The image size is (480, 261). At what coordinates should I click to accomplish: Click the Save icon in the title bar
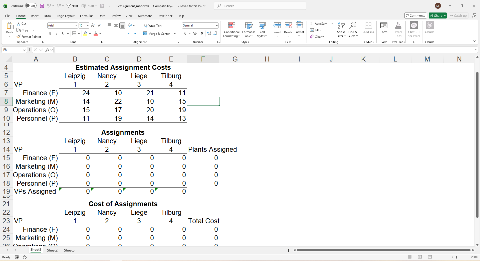42,6
